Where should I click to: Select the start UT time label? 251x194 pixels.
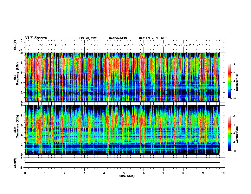pos(153,38)
